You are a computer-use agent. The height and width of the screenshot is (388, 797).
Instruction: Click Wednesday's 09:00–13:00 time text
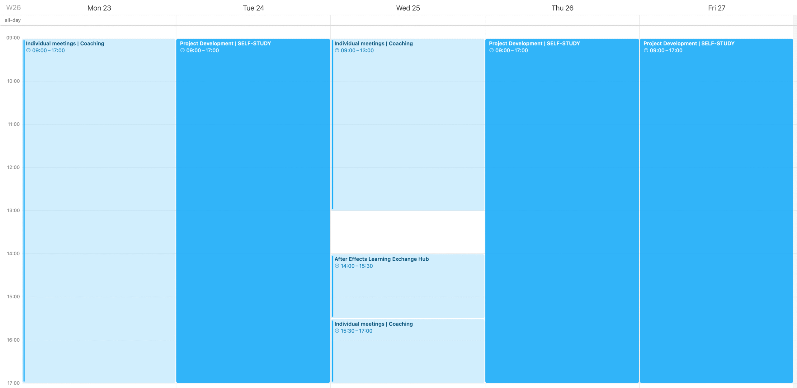(x=357, y=50)
